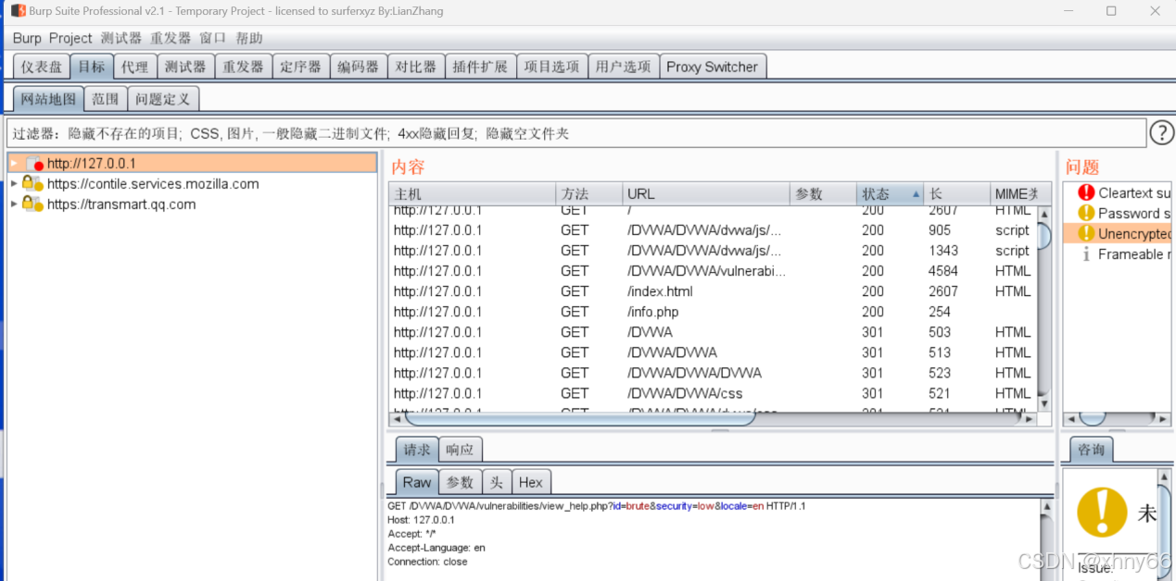Viewport: 1176px width, 581px height.
Task: Select the 参数 view tab
Action: coord(460,482)
